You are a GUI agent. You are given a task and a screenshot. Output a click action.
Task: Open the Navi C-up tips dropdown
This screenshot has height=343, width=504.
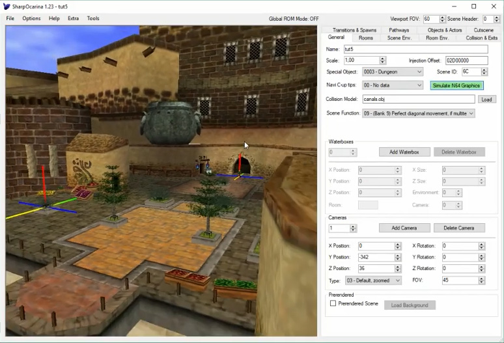(393, 85)
